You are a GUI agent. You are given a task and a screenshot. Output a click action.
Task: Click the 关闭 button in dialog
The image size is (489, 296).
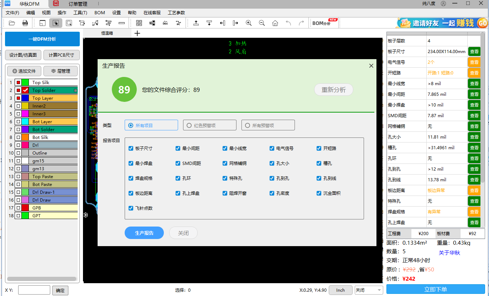[x=183, y=233]
